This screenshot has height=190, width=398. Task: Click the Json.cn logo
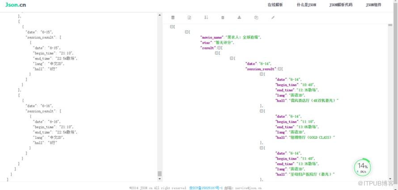point(16,5)
